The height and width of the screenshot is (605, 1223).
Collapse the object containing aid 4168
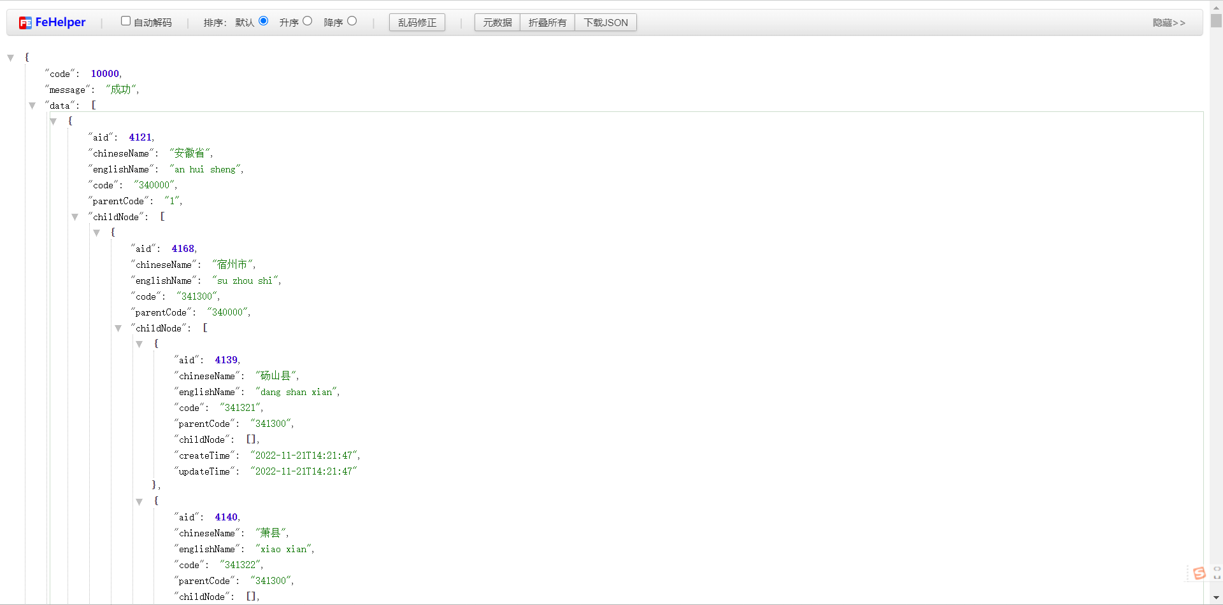[x=97, y=233]
